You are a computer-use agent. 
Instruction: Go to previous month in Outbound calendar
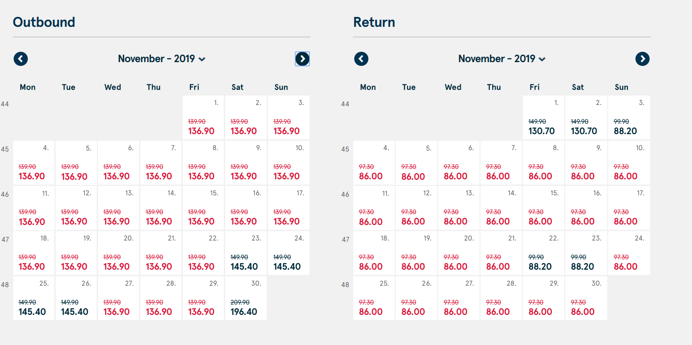[21, 59]
